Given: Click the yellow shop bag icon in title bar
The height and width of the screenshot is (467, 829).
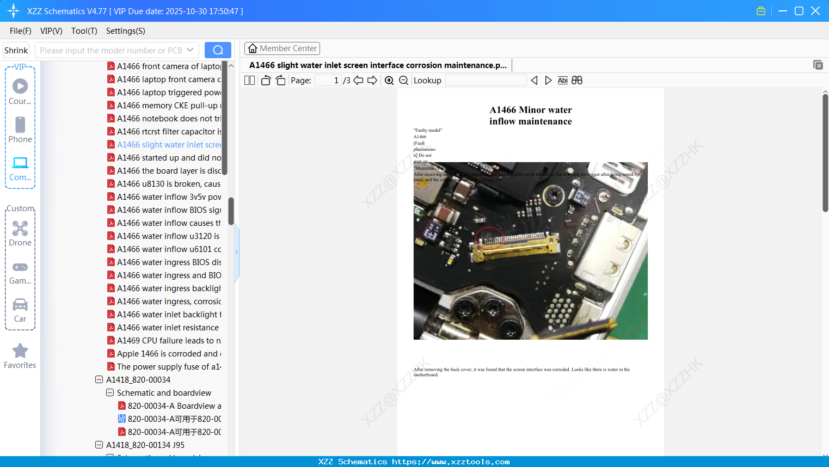Looking at the screenshot, I should coord(761,11).
